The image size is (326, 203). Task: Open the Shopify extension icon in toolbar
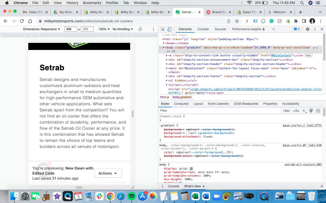(x=288, y=21)
